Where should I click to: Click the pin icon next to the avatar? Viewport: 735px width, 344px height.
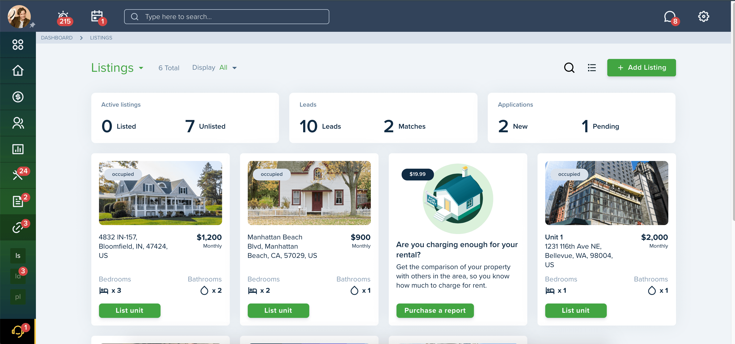point(33,25)
